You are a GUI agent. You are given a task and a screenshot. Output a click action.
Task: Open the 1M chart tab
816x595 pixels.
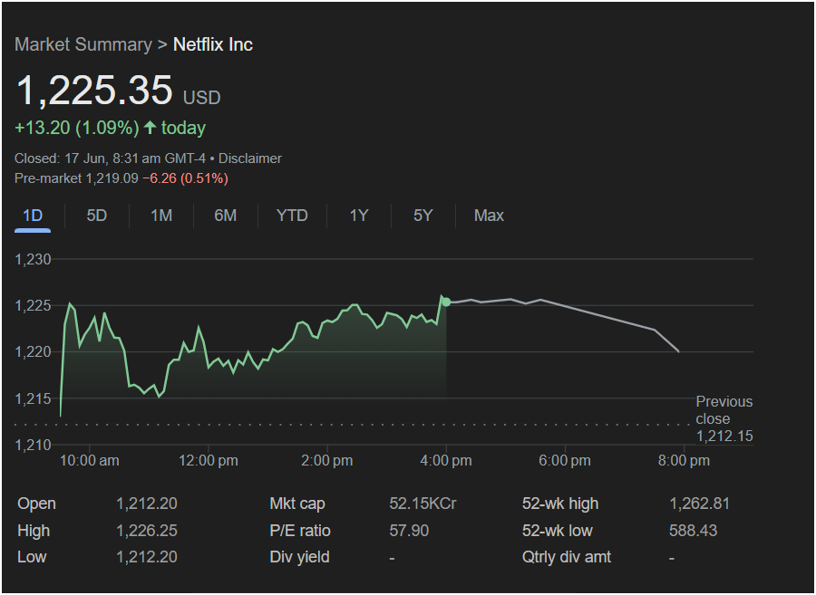tap(161, 216)
